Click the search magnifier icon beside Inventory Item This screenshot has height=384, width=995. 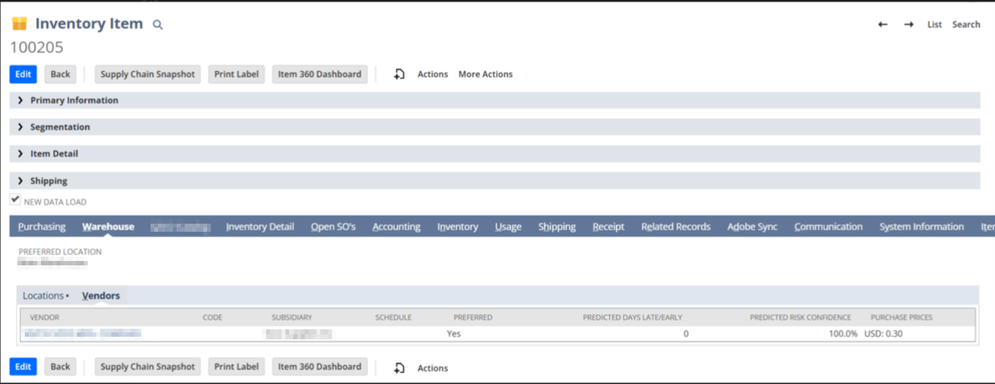coord(158,25)
